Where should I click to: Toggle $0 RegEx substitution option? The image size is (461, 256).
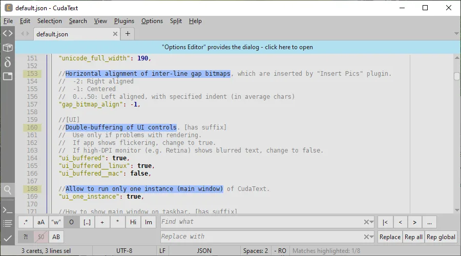click(41, 237)
